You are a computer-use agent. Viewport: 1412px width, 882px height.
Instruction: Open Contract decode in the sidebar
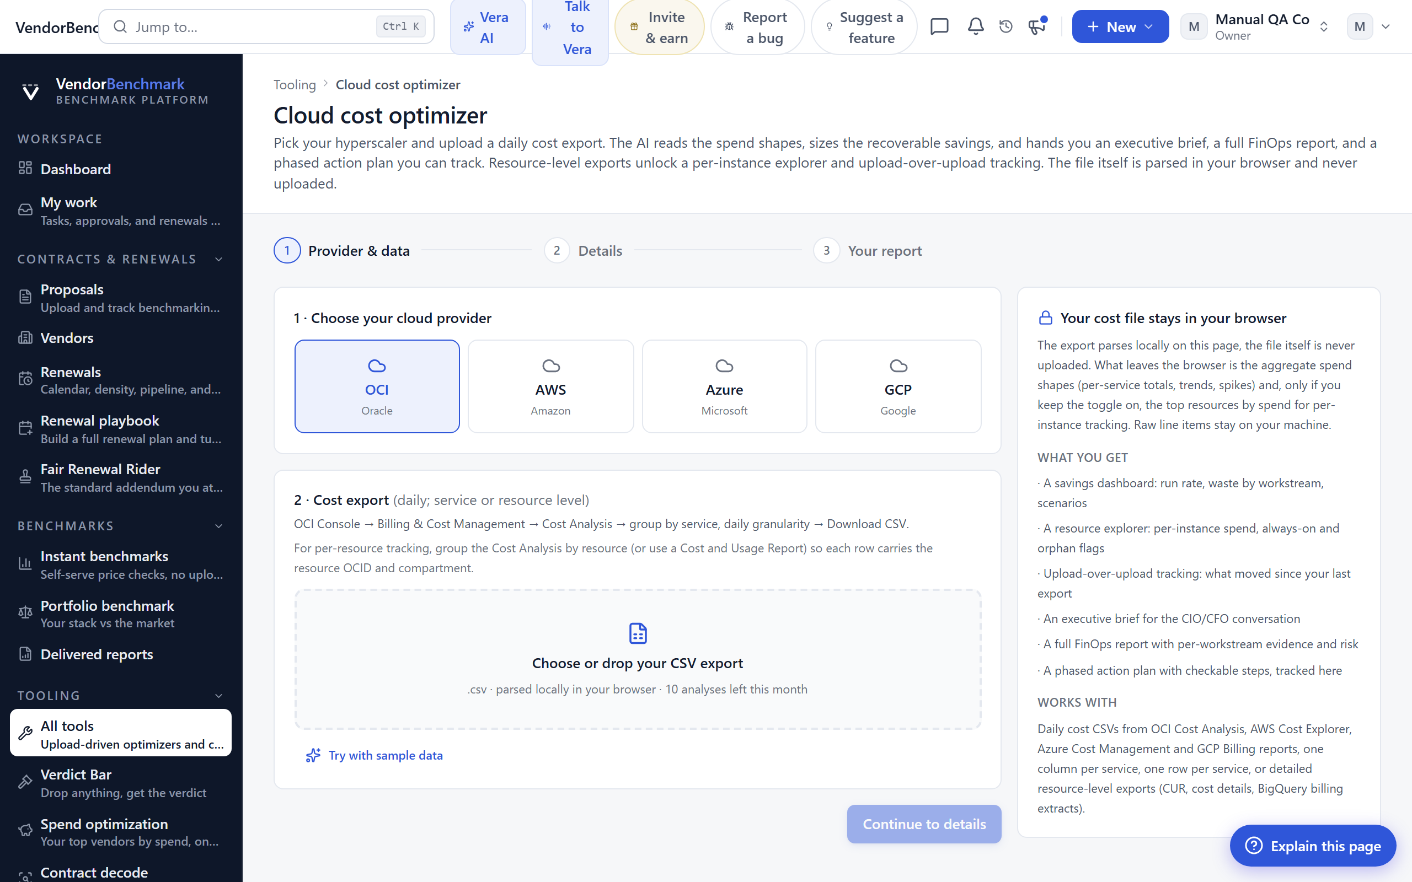(x=121, y=873)
